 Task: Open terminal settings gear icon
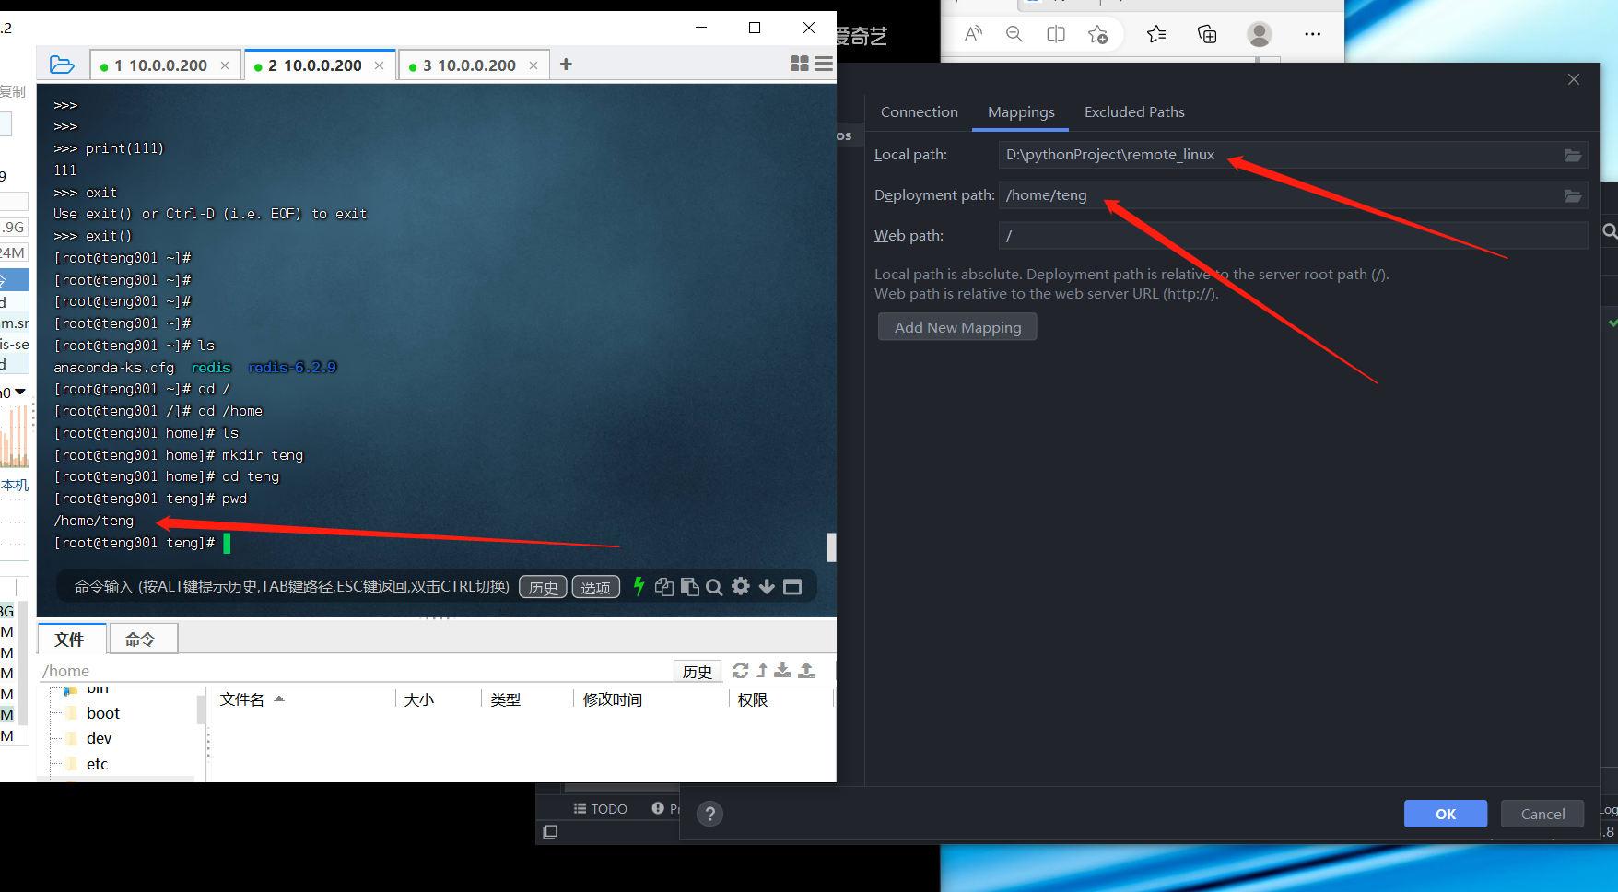pos(741,586)
